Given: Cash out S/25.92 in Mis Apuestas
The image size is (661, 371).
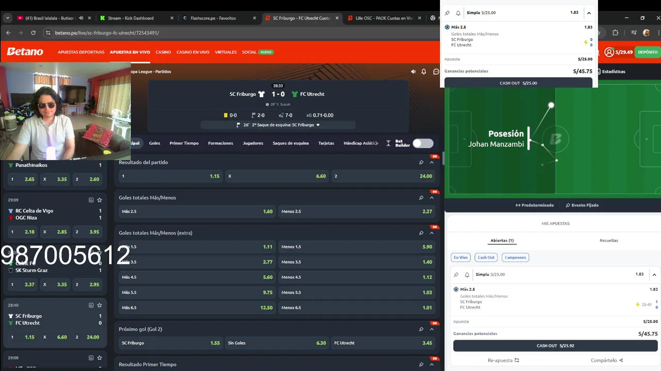Looking at the screenshot, I should click(555, 346).
